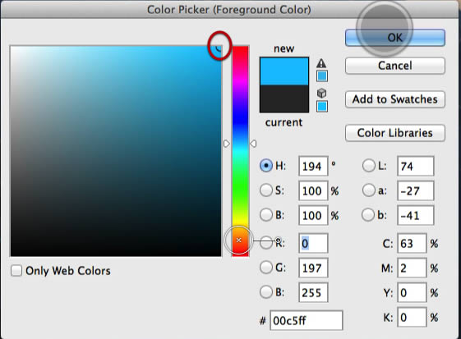The height and width of the screenshot is (339, 461).
Task: Click the Color Picker (Foreground Color) title bar
Action: click(229, 9)
